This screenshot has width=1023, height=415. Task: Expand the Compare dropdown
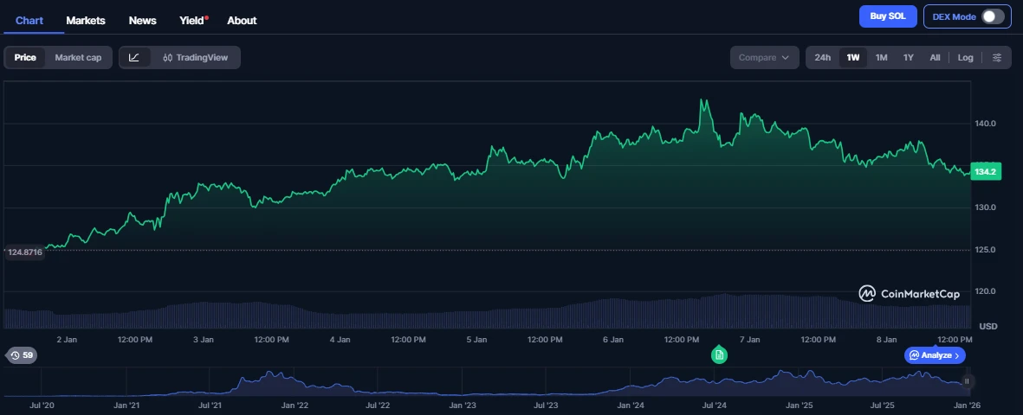click(763, 58)
